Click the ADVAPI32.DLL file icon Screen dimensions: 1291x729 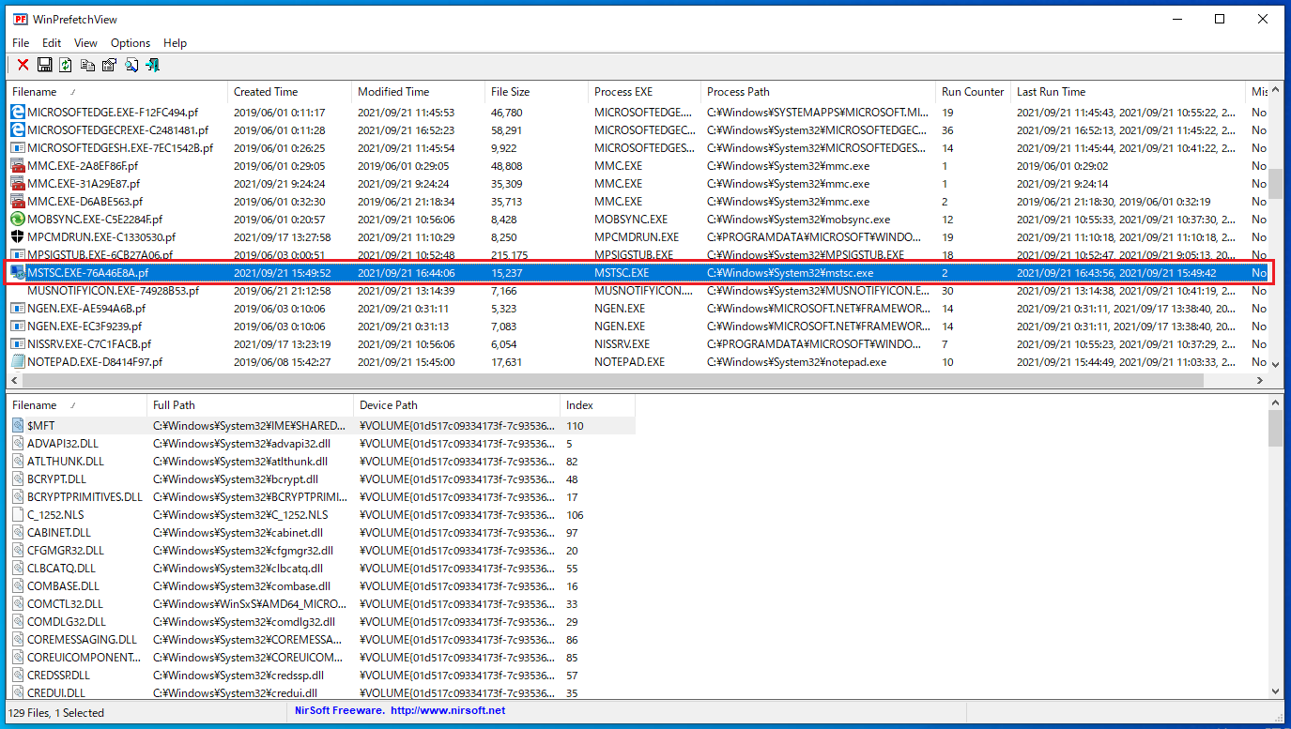(x=17, y=444)
